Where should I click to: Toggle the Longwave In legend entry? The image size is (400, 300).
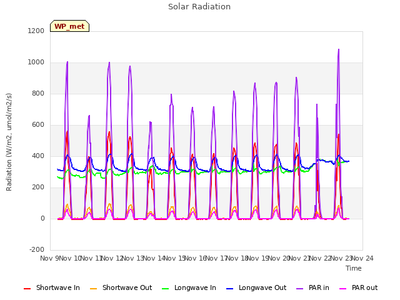[189, 287]
